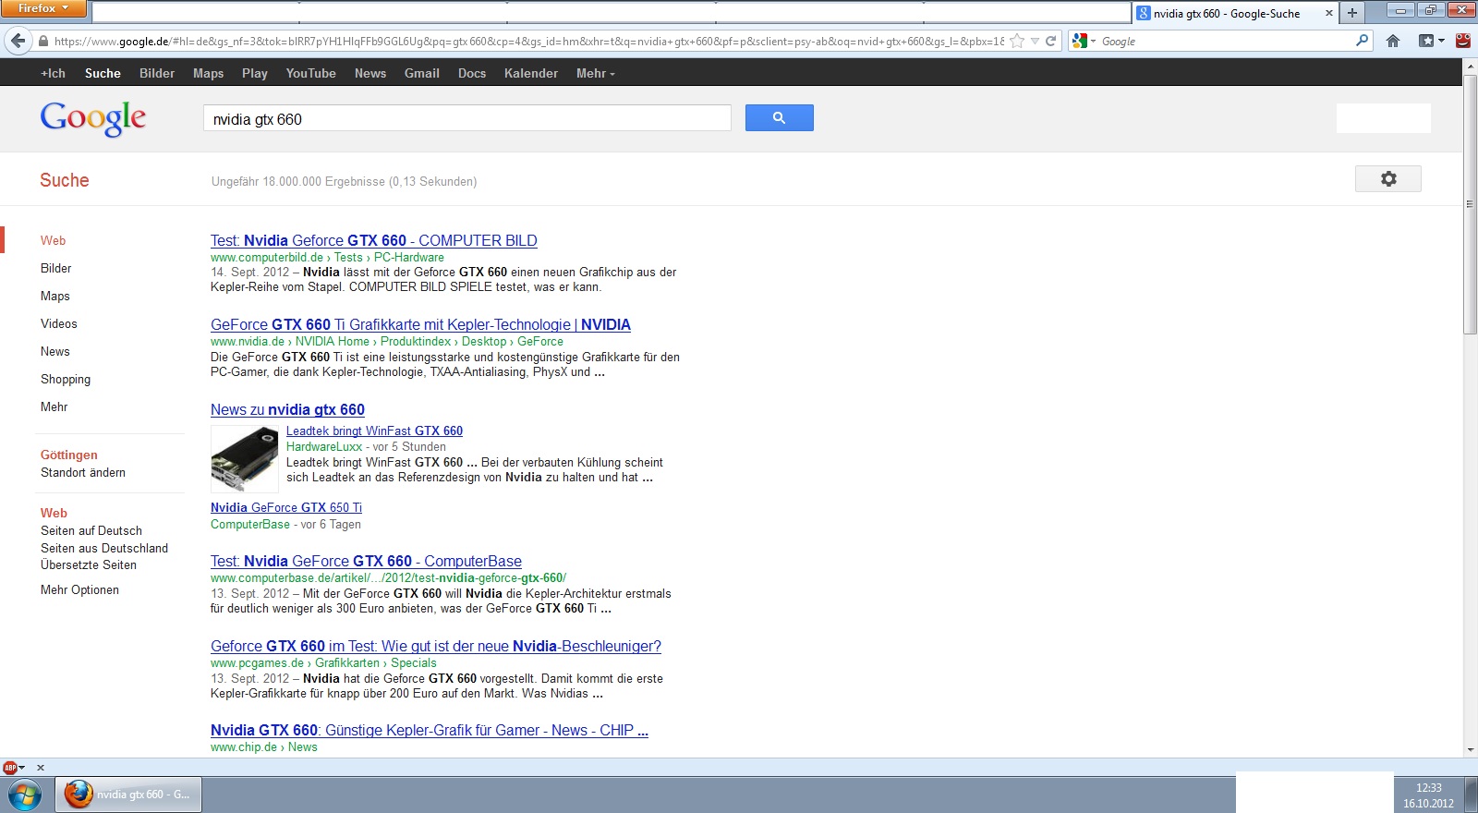
Task: Expand Mehr Optionen in sidebar
Action: tap(79, 589)
